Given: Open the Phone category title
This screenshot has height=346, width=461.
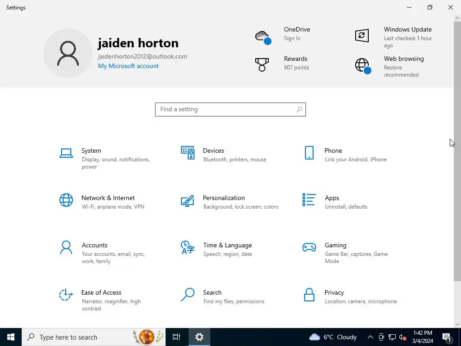Looking at the screenshot, I should pos(333,150).
